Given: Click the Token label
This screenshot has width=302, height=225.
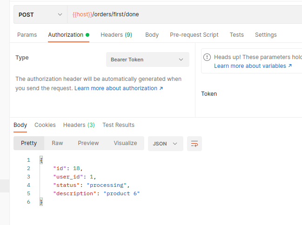Looking at the screenshot, I should coord(209,94).
